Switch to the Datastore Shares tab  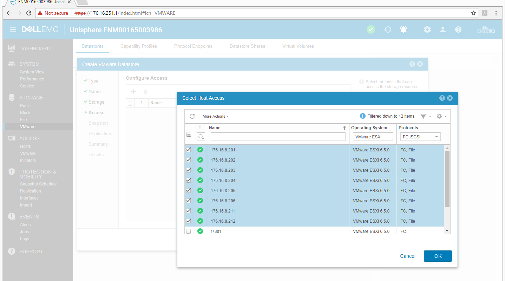247,46
